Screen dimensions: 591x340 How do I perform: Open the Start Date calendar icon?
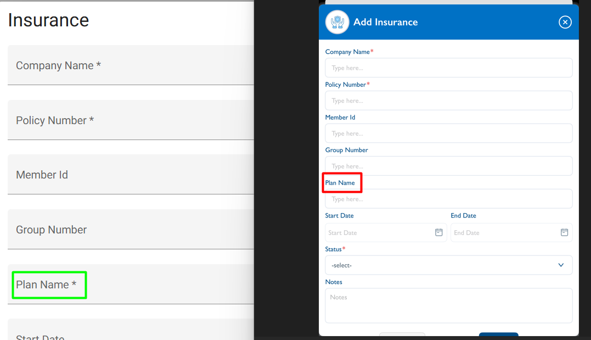tap(438, 232)
